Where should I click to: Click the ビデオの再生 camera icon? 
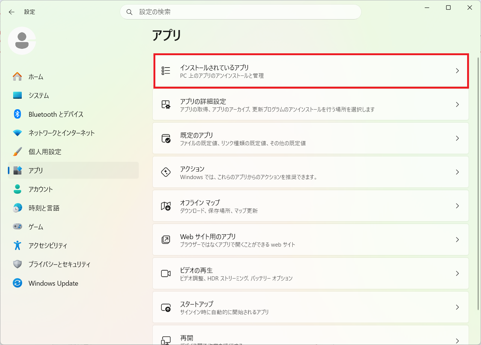pos(166,273)
